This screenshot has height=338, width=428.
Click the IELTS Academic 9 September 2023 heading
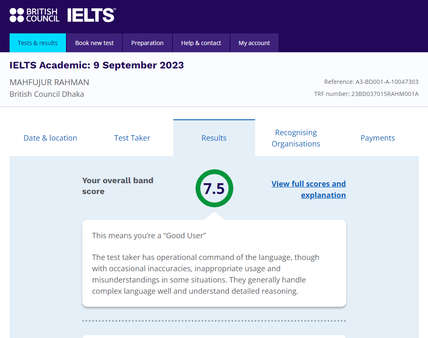point(96,65)
